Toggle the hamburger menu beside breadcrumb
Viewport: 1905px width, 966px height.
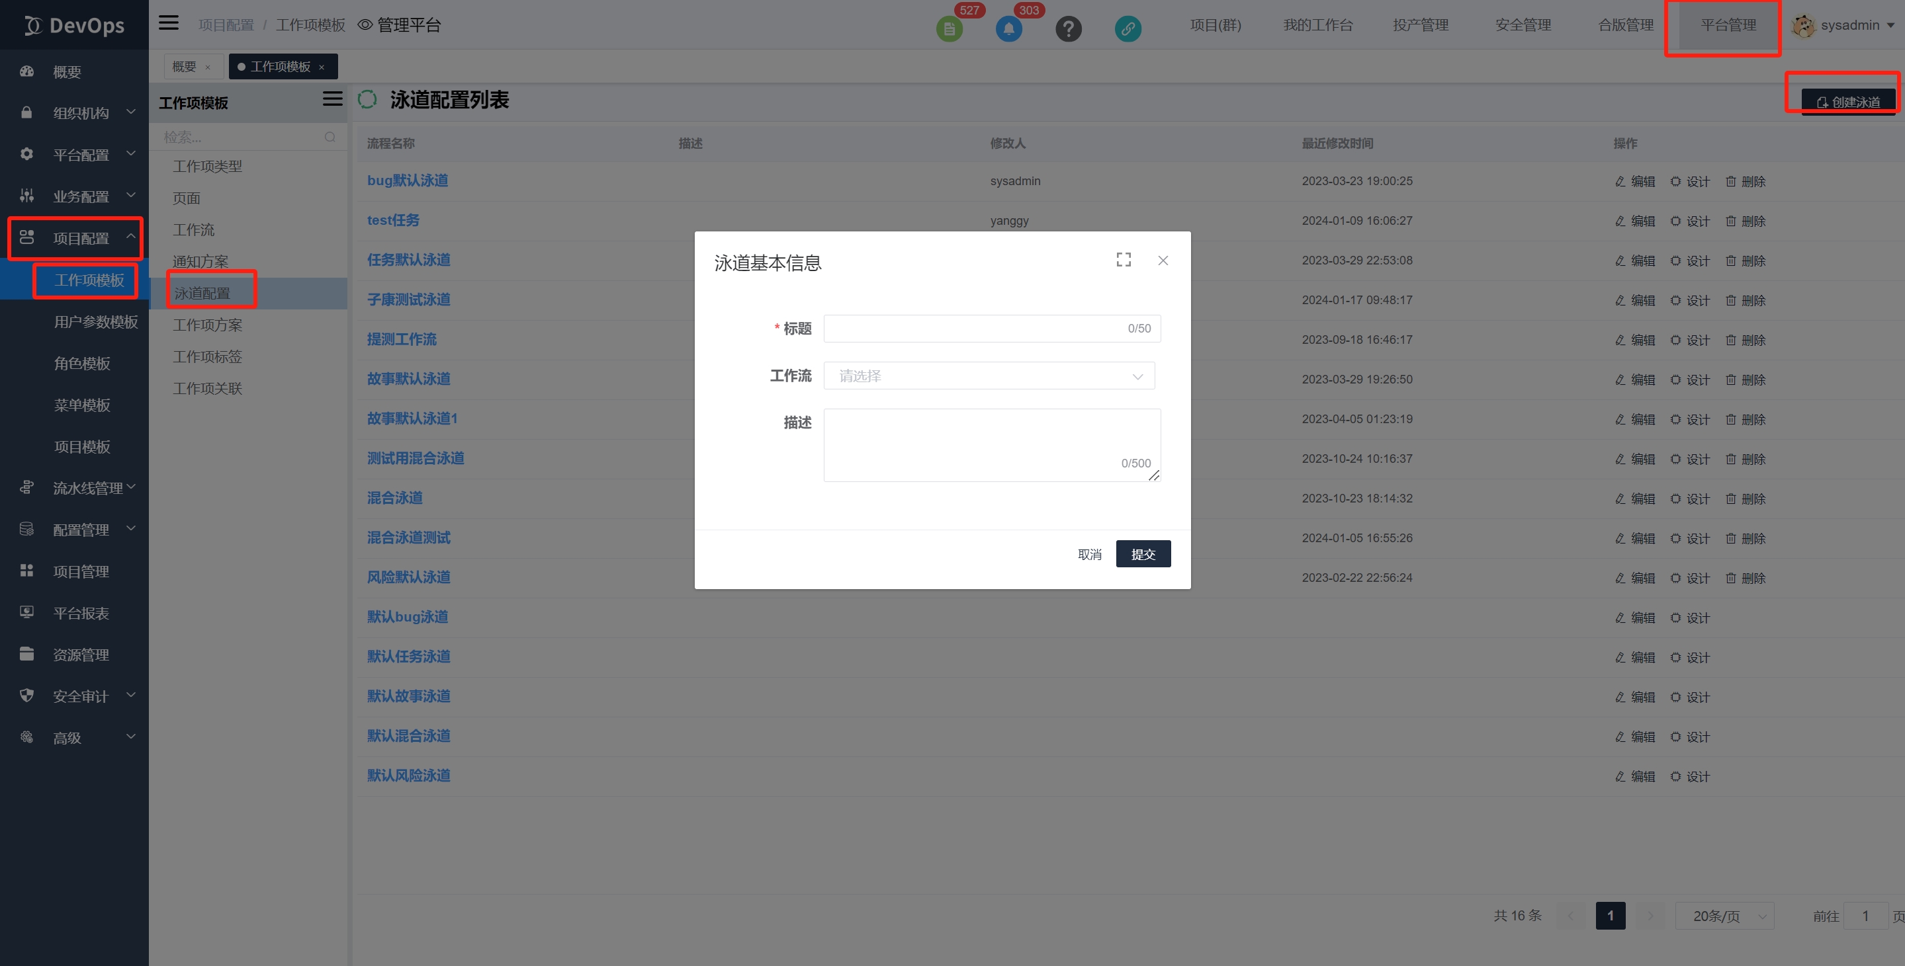tap(169, 23)
